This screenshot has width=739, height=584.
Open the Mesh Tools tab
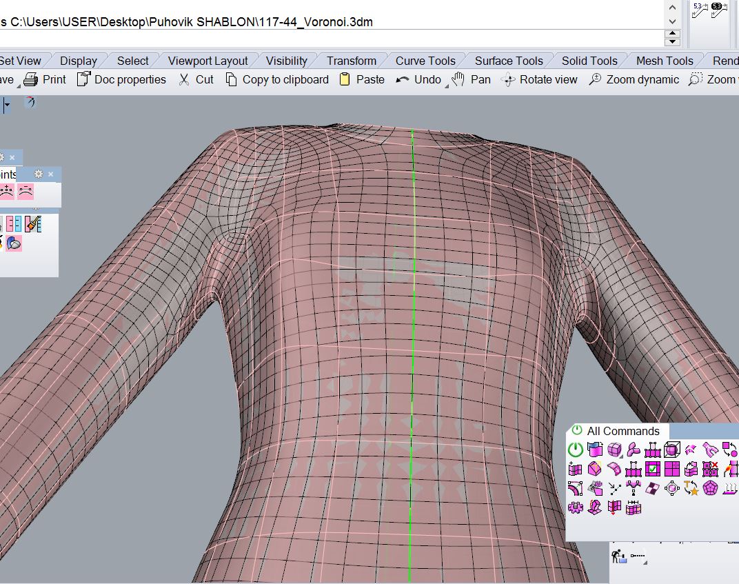tap(664, 61)
